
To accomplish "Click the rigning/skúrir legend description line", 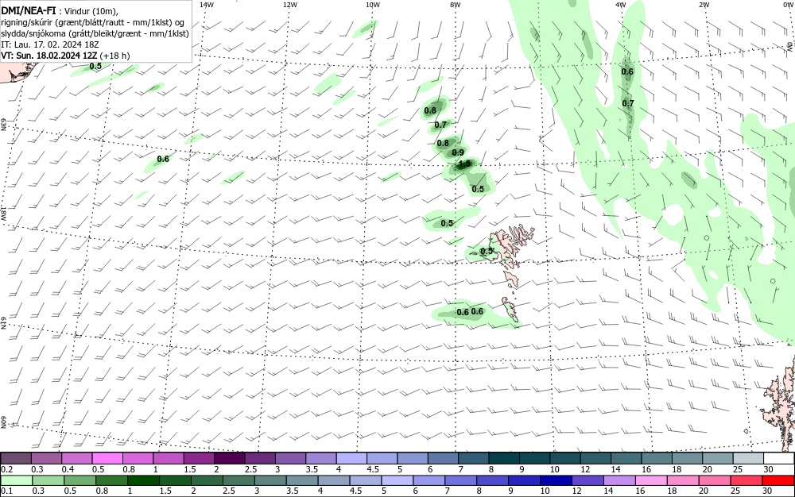I will click(x=93, y=23).
